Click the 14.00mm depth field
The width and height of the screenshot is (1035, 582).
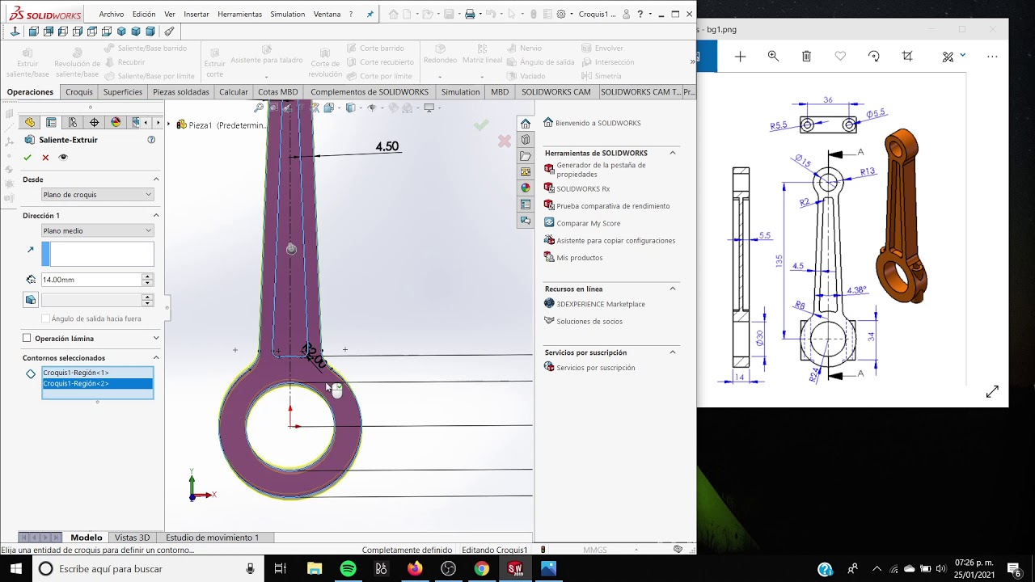(x=91, y=280)
